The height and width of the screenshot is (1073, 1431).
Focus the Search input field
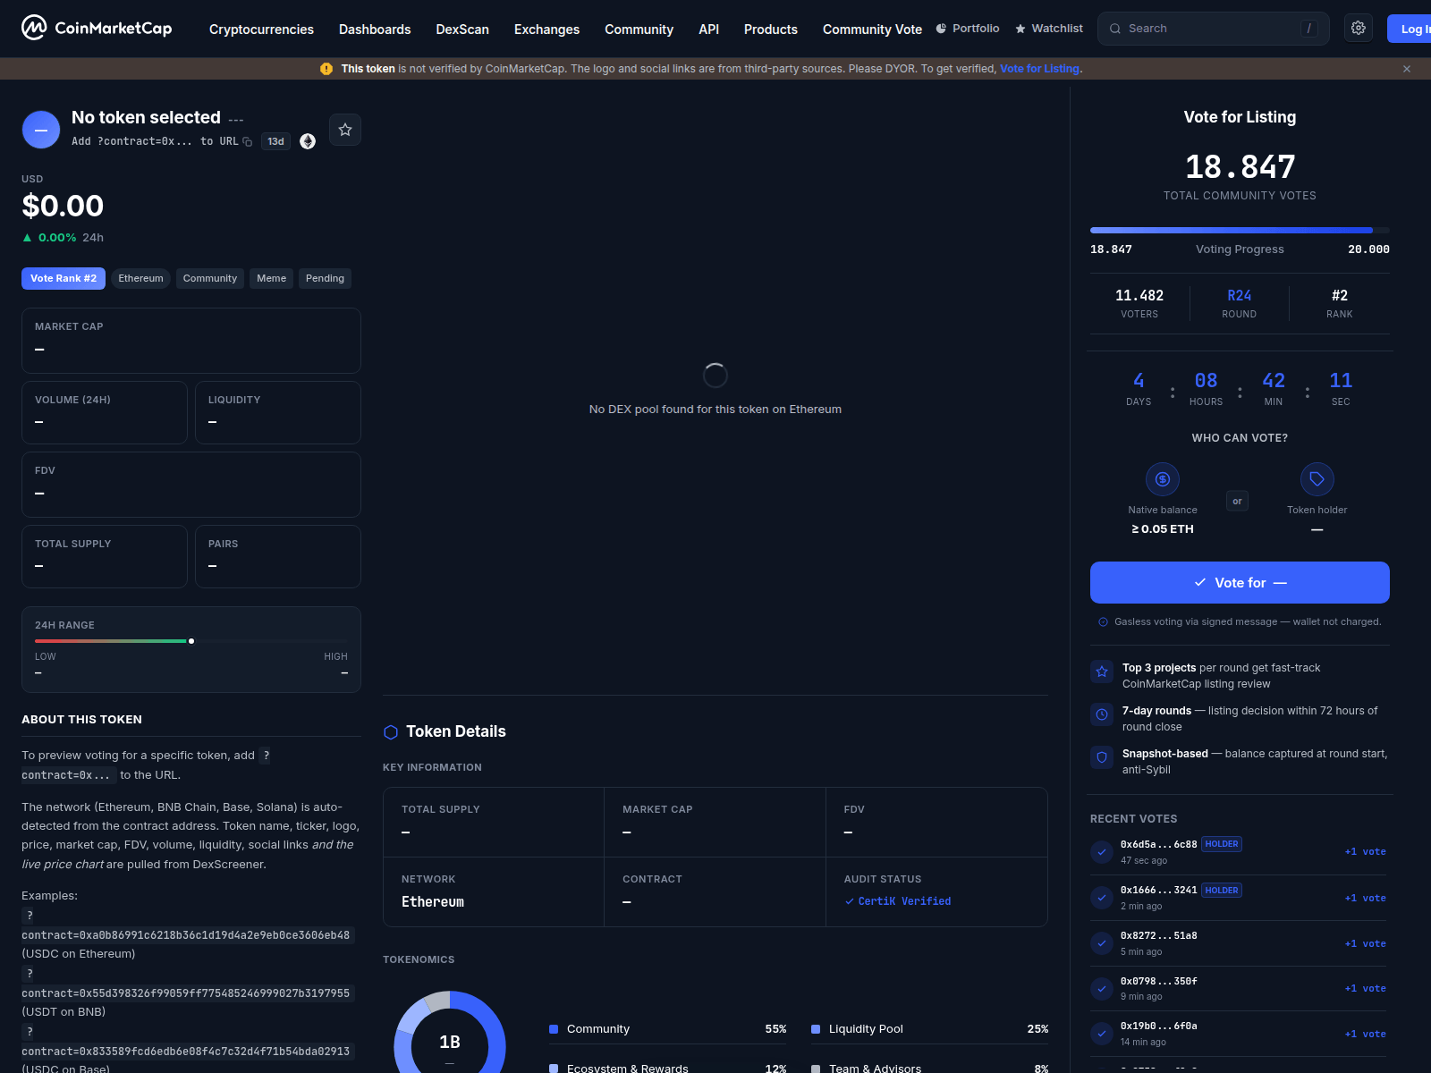[1213, 29]
